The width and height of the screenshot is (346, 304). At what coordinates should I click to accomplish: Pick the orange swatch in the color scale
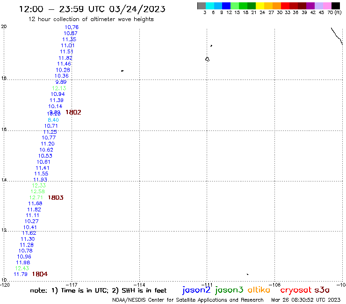(x=277, y=6)
